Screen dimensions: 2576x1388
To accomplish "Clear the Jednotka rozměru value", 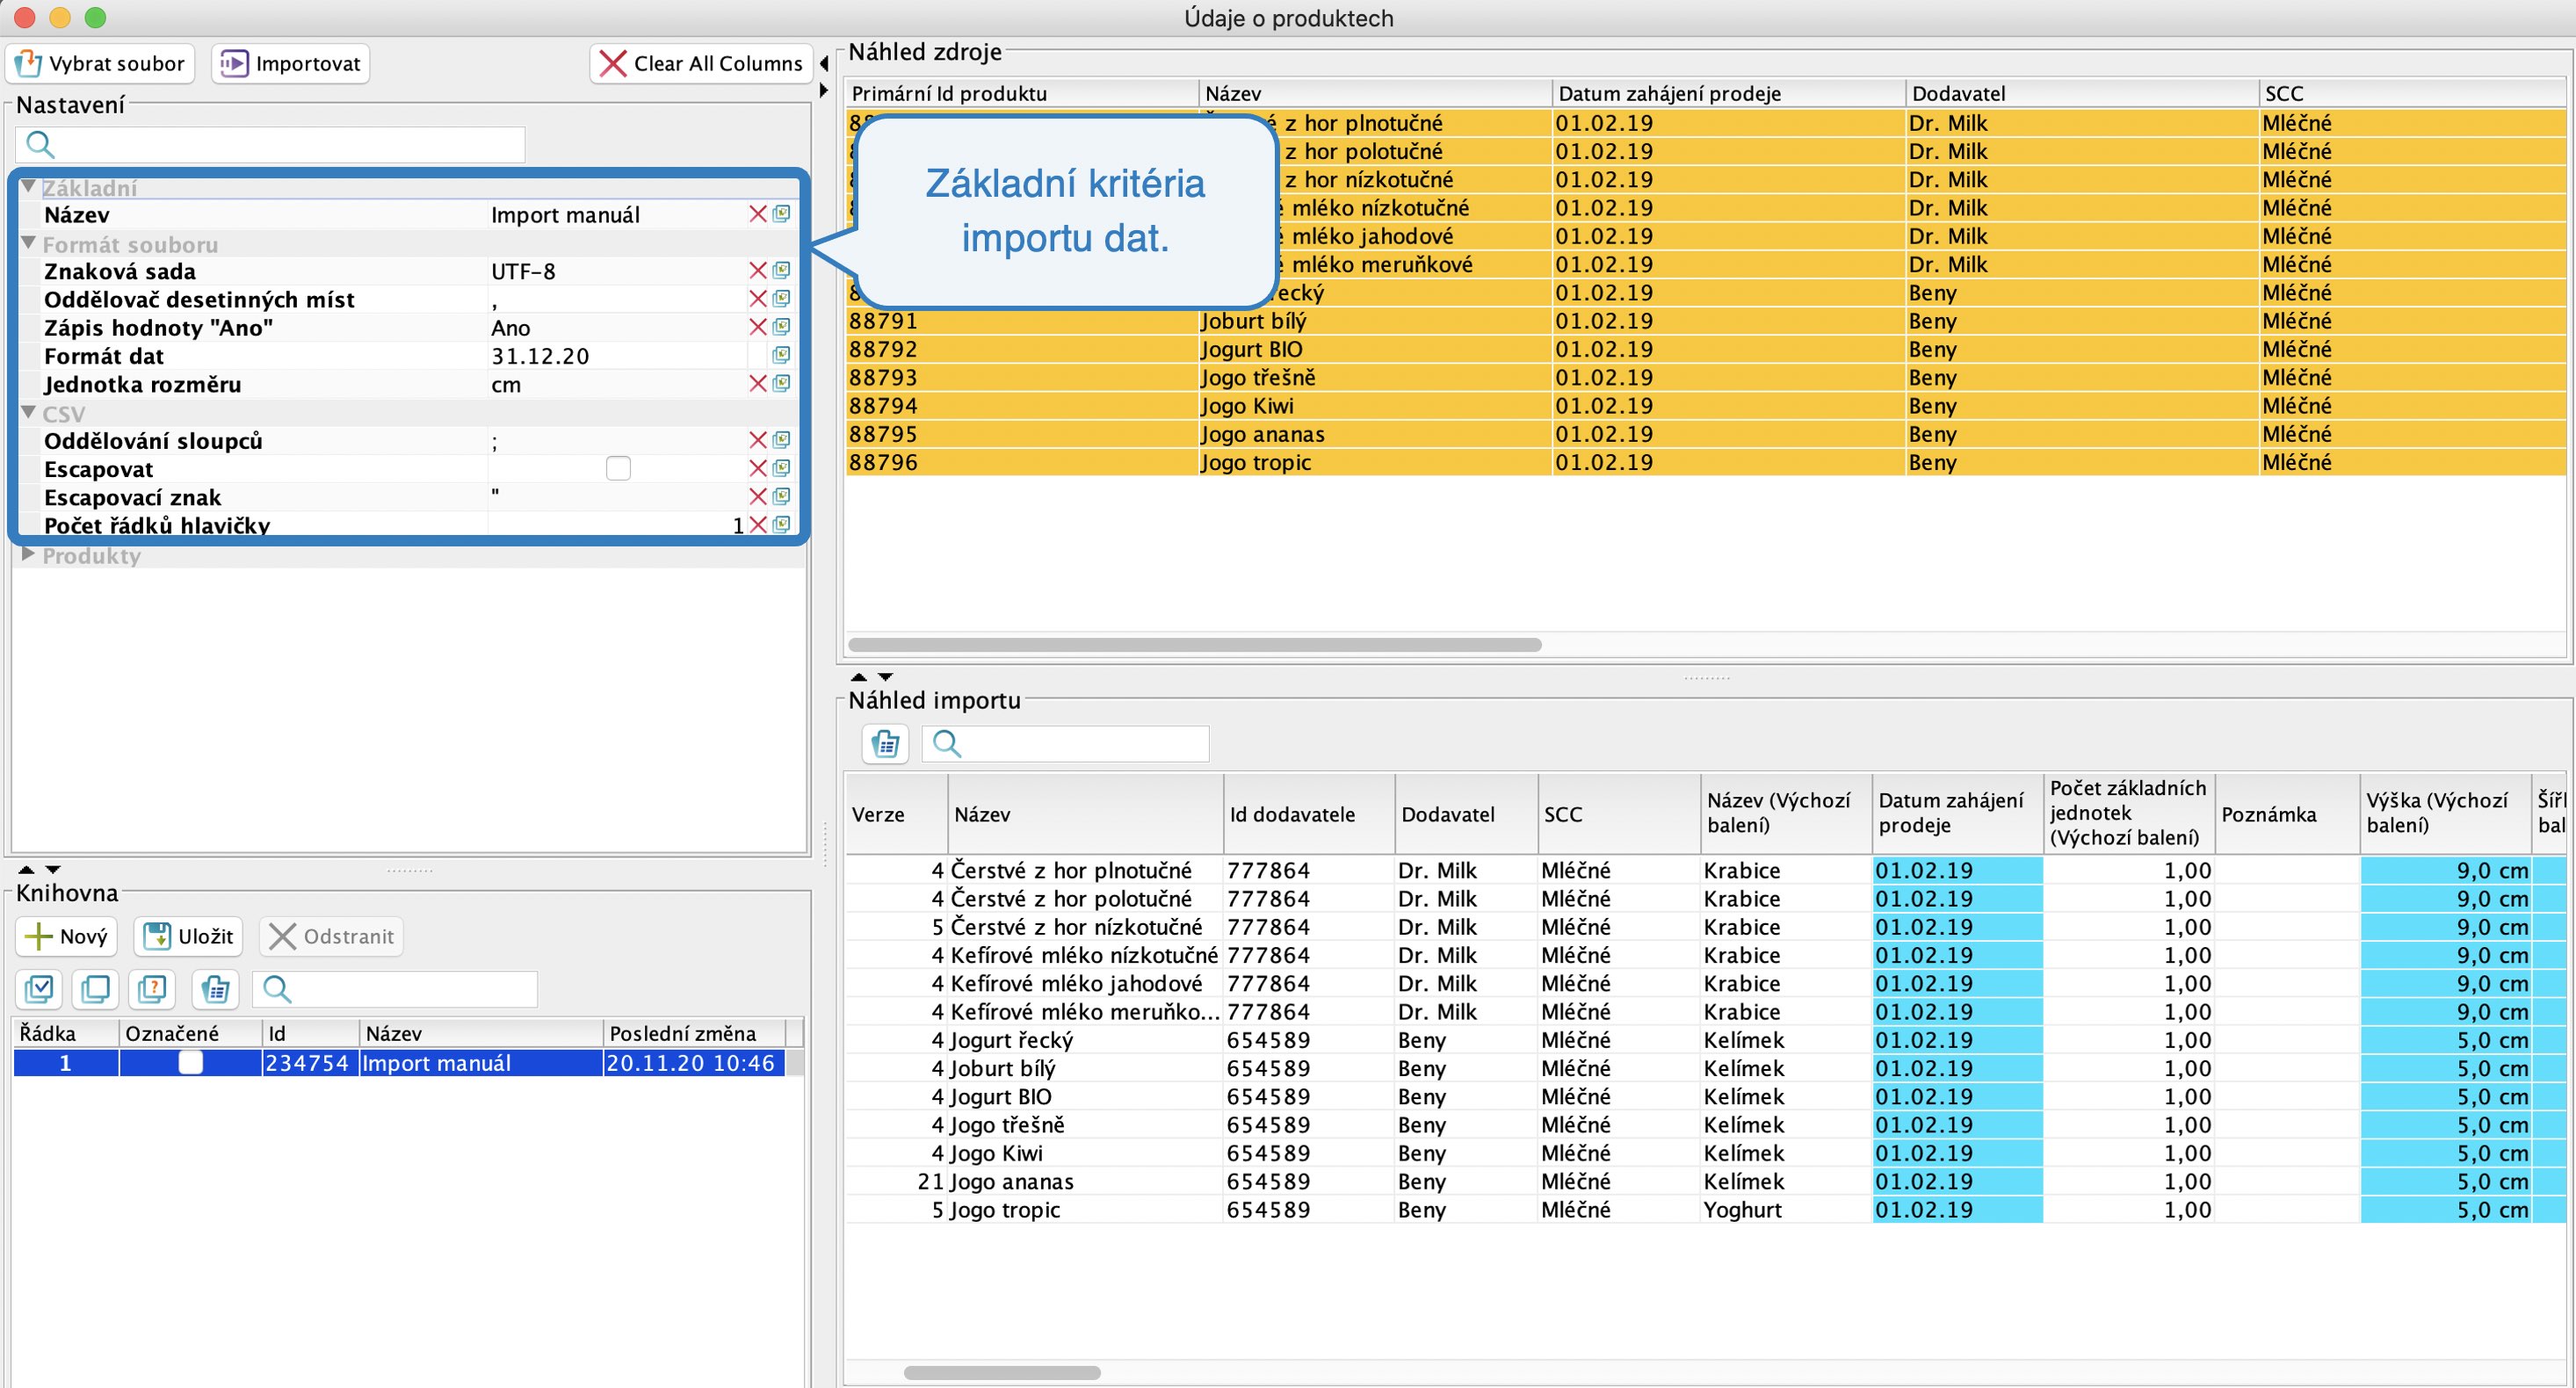I will [x=758, y=384].
